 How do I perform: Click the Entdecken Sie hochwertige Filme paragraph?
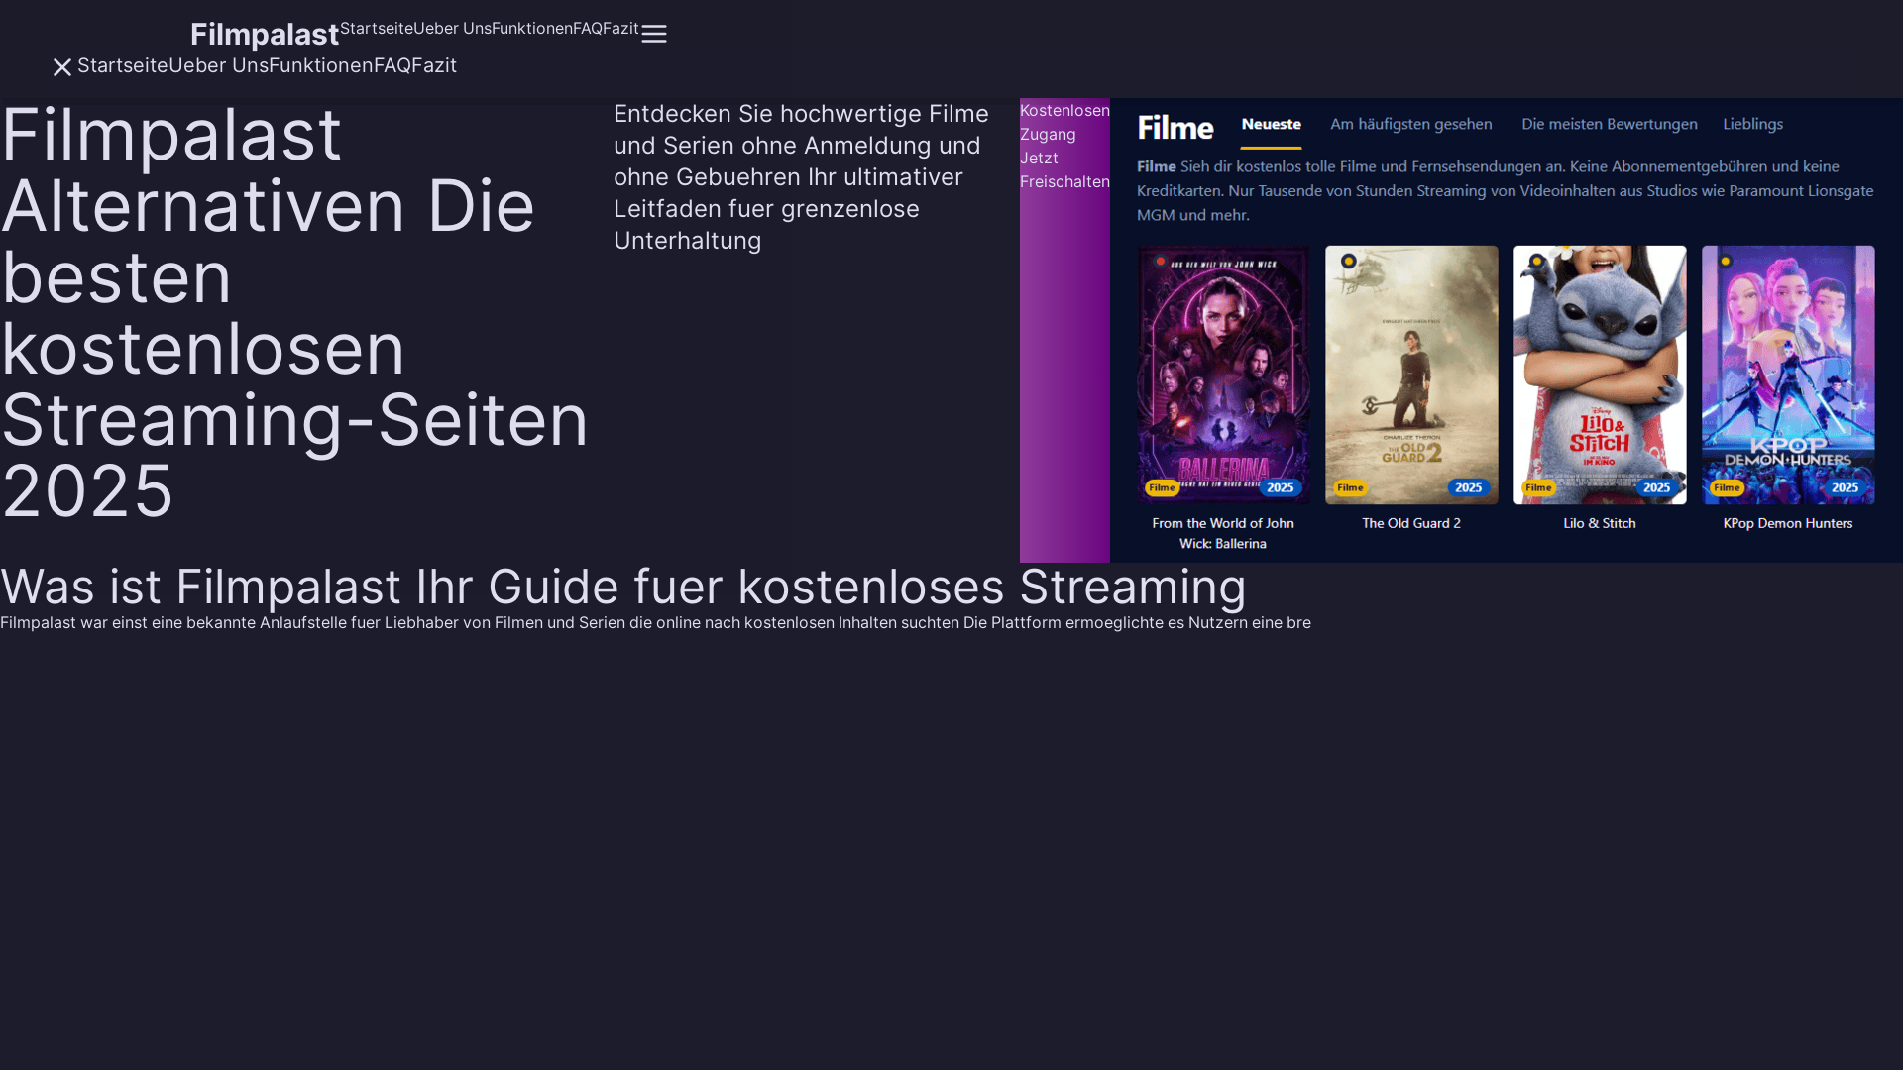(x=802, y=177)
